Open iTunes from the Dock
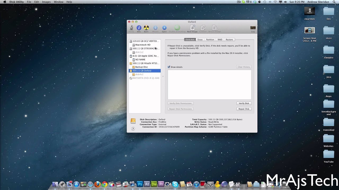The height and width of the screenshot is (190, 339). 196,184
